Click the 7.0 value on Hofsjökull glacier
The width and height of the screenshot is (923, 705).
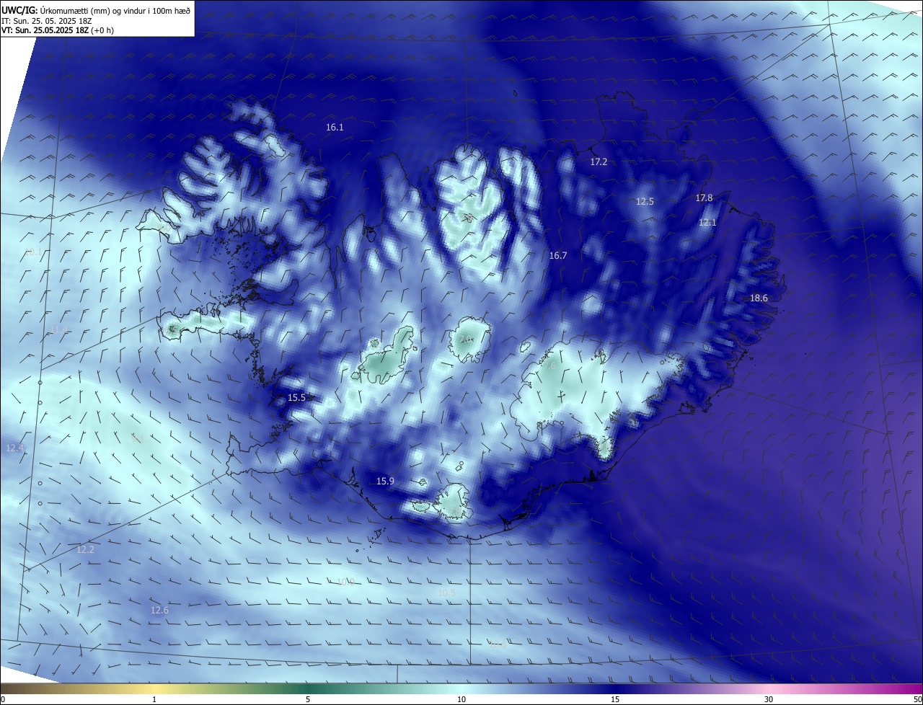(x=467, y=340)
